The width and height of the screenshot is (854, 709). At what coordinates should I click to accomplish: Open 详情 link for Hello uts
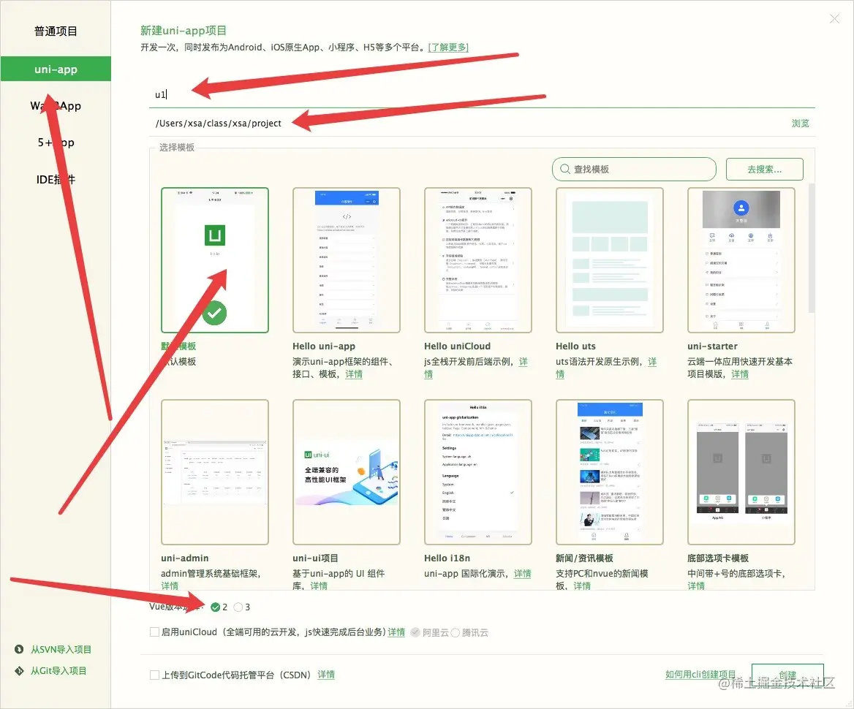[652, 362]
